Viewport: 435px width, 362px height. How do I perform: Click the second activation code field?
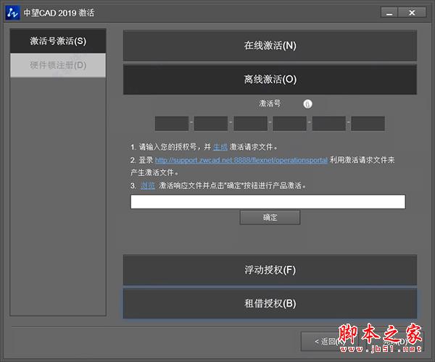[211, 124]
